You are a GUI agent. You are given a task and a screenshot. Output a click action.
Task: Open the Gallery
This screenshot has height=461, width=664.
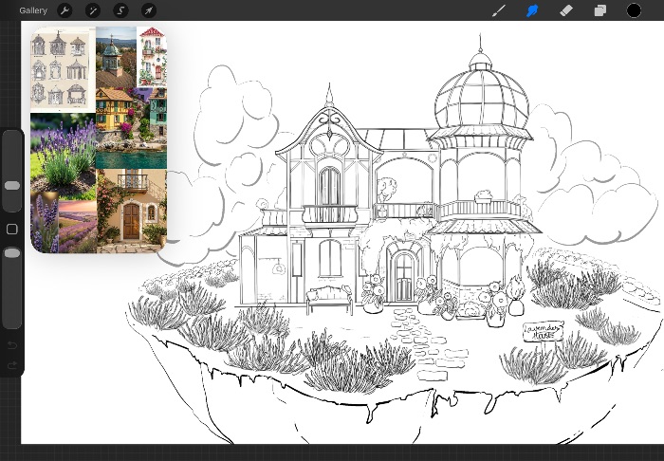pos(33,10)
